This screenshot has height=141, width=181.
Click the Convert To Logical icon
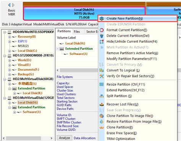click(102, 70)
